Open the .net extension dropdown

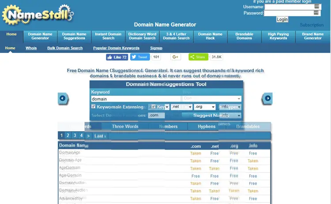click(x=181, y=107)
